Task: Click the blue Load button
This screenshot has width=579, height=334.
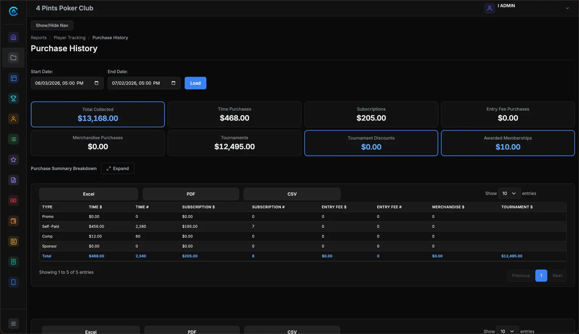Action: pyautogui.click(x=195, y=83)
